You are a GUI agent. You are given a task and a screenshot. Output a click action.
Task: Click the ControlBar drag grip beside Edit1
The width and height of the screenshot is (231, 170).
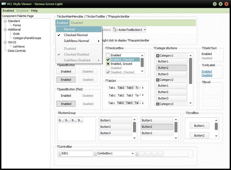(59, 154)
